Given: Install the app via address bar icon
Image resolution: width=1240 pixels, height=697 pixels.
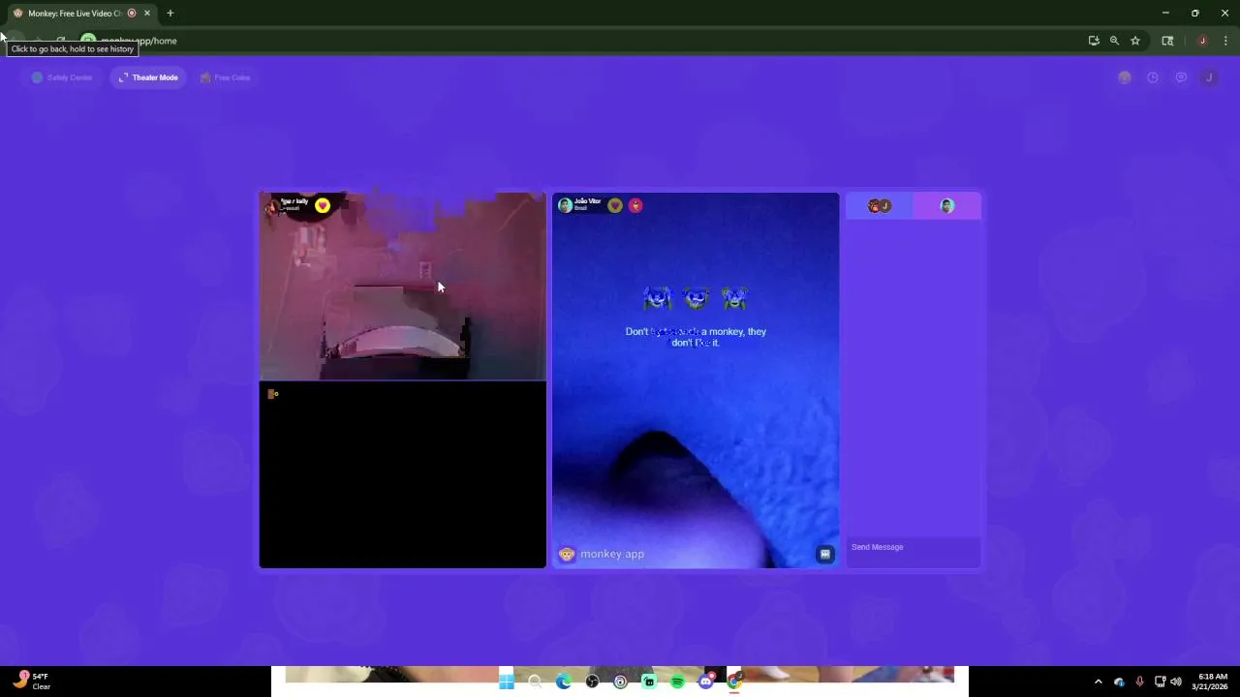Looking at the screenshot, I should point(1094,41).
